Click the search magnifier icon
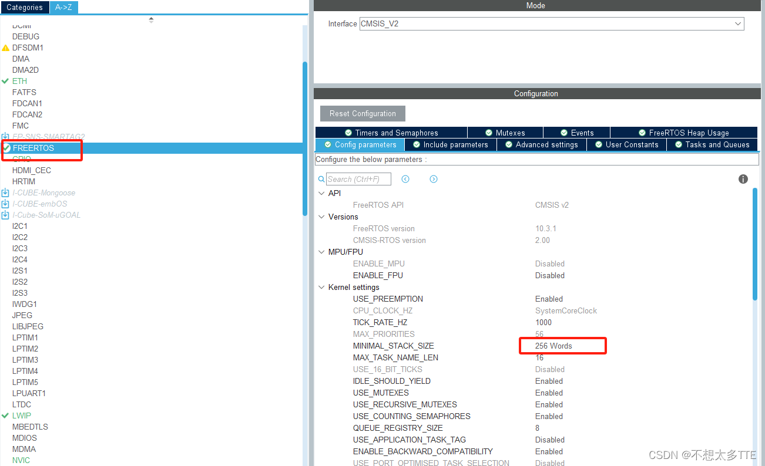 [x=321, y=179]
